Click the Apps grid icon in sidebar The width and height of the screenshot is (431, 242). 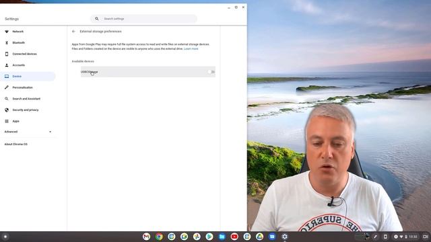pos(7,121)
